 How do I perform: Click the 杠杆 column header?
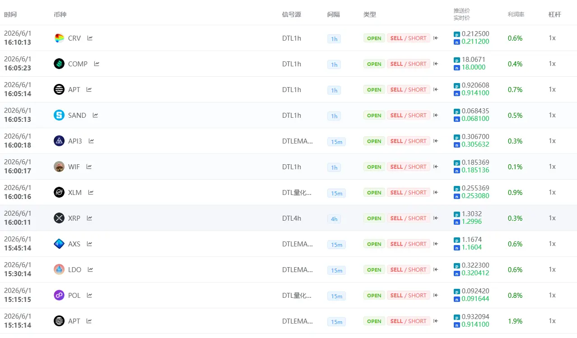point(555,14)
